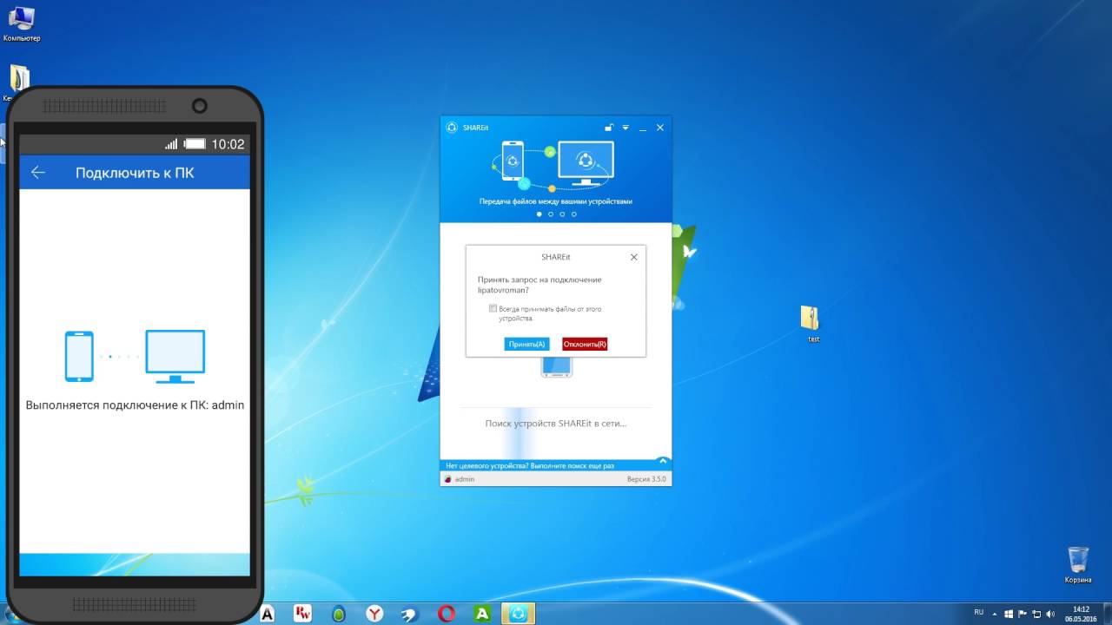Tap the phone icon on the phone connection screen
The height and width of the screenshot is (625, 1112).
[79, 356]
